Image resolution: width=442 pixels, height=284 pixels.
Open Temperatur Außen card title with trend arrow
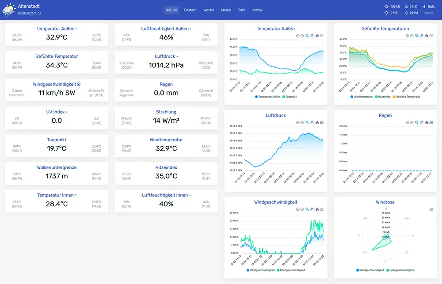pos(57,29)
